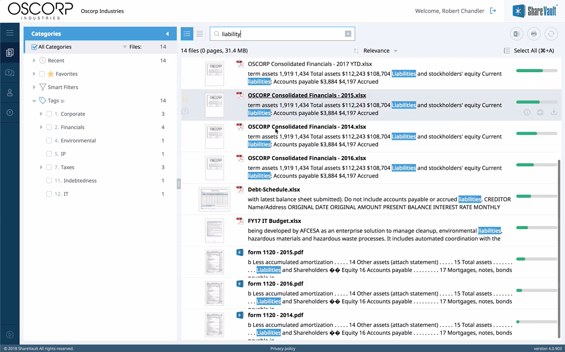Viewport: 565px width, 352px height.
Task: Open OSCORP Consolidated Financials - 2015.xlsx link
Action: point(307,95)
